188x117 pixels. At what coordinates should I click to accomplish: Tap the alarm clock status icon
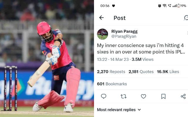pyautogui.click(x=160, y=6)
